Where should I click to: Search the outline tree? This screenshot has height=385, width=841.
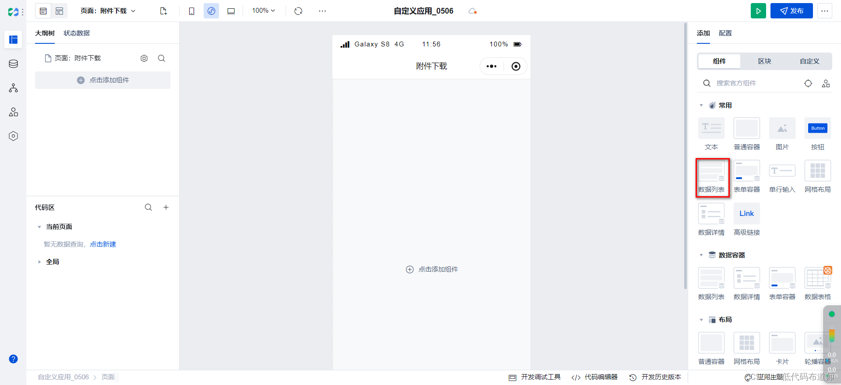[162, 58]
